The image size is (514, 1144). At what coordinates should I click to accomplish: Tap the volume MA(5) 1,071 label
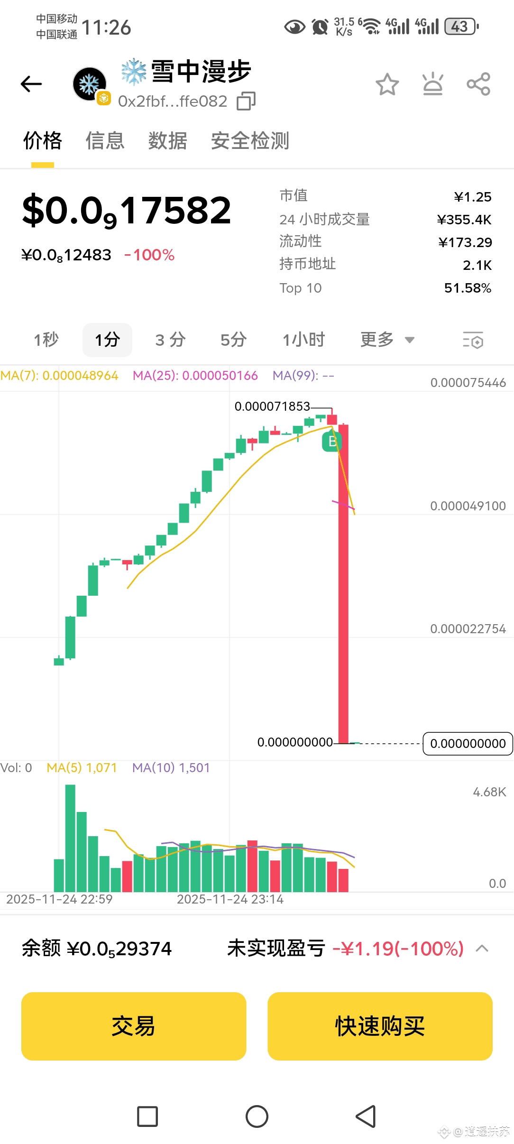coord(82,767)
